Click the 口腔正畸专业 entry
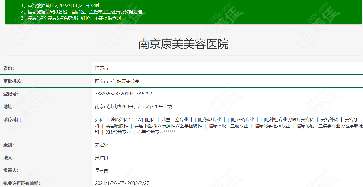The height and width of the screenshot is (187, 363). pos(241,120)
